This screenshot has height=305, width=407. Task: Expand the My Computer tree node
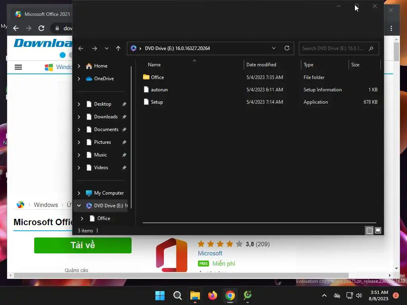(x=79, y=193)
